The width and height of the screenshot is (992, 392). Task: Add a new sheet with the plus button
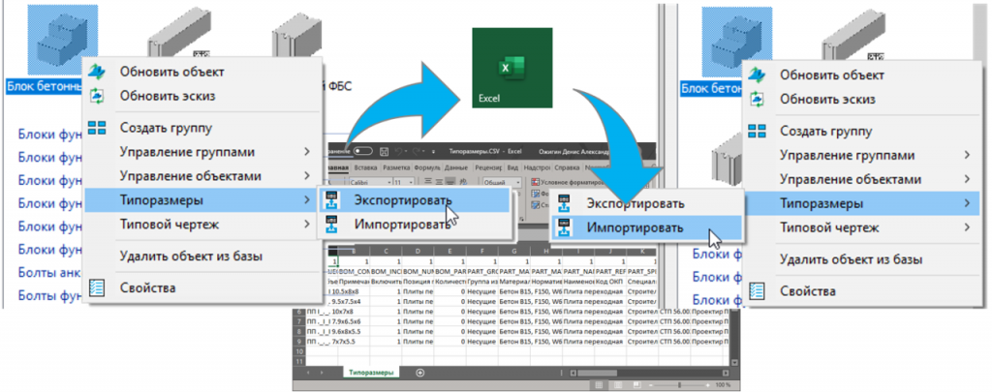pyautogui.click(x=420, y=373)
